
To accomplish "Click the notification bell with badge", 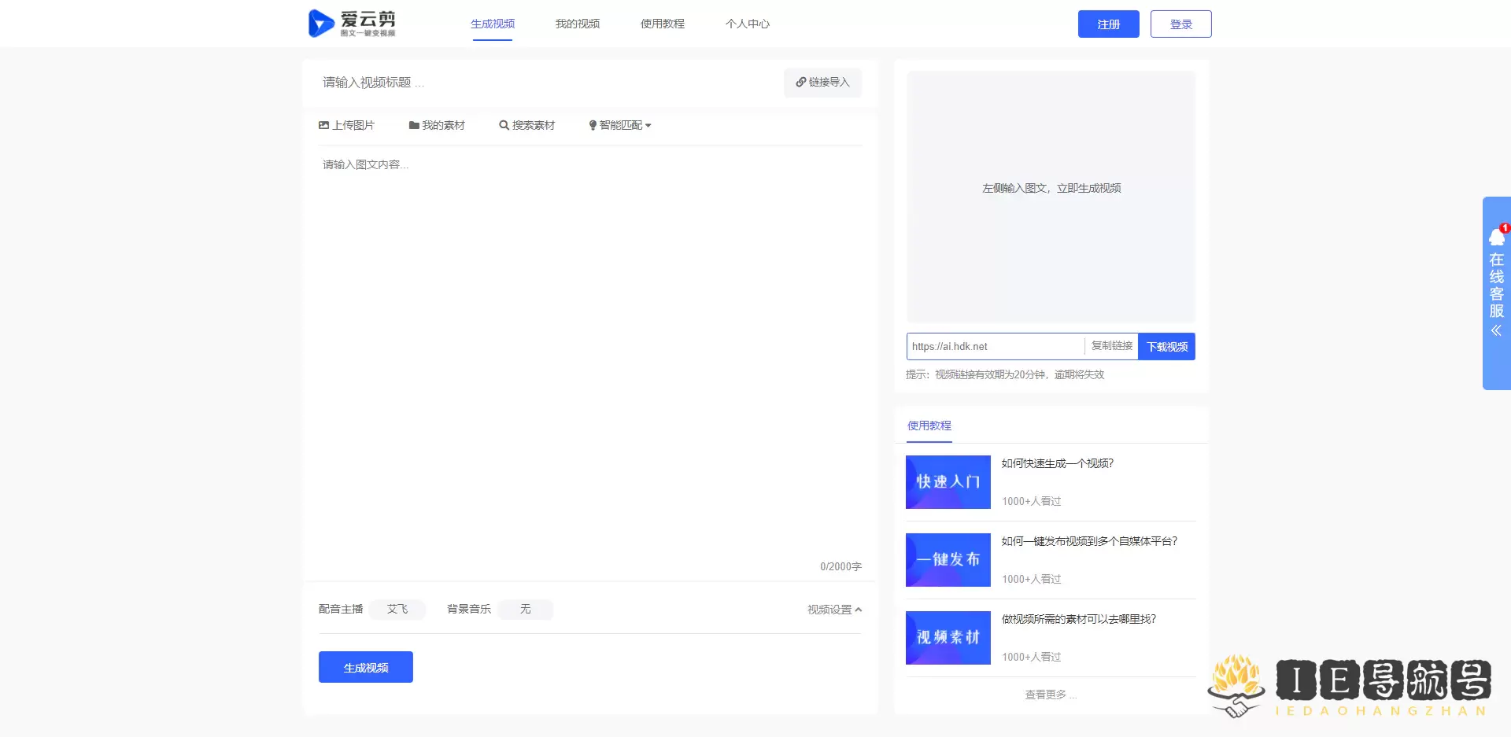I will [x=1496, y=236].
